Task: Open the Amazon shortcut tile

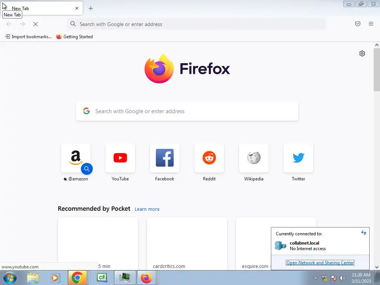Action: pyautogui.click(x=76, y=158)
